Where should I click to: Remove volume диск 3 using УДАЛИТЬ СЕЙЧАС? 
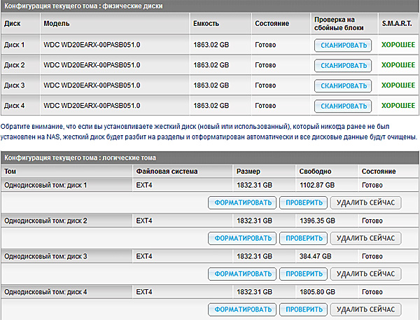click(365, 273)
